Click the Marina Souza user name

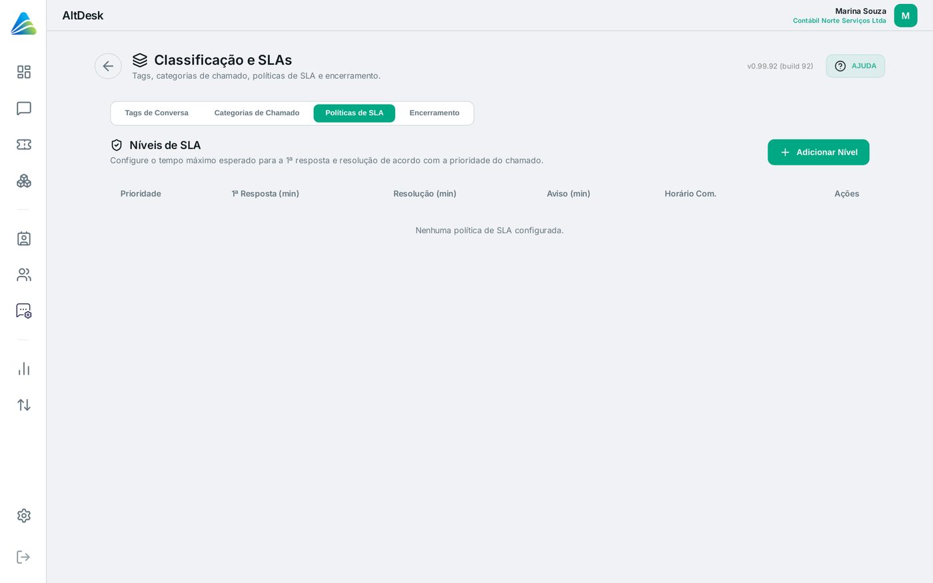point(860,11)
